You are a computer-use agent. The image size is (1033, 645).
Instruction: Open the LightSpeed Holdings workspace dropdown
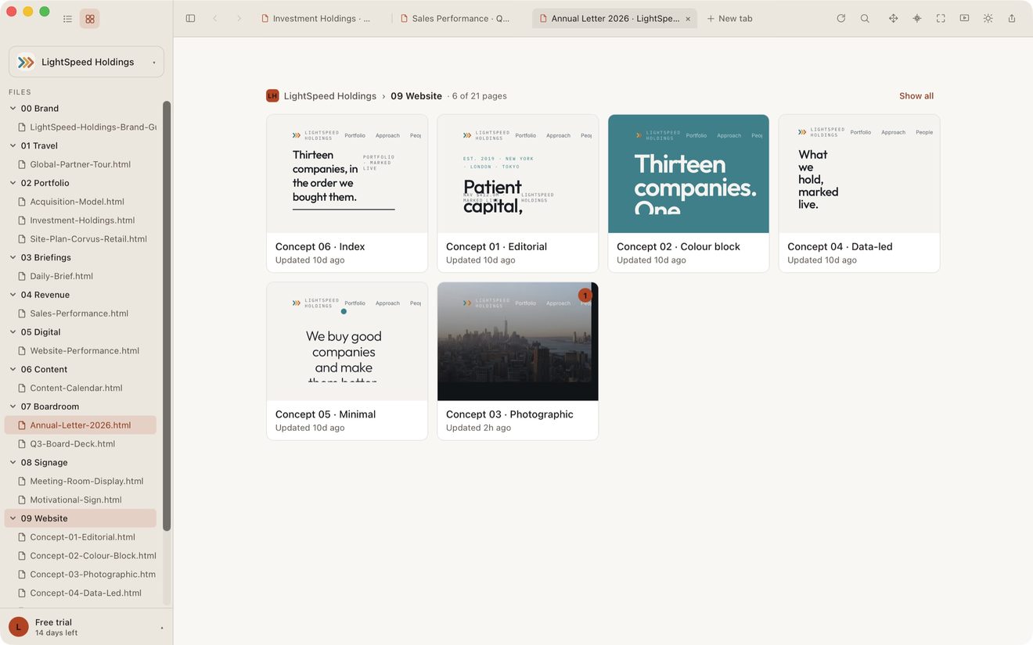86,62
